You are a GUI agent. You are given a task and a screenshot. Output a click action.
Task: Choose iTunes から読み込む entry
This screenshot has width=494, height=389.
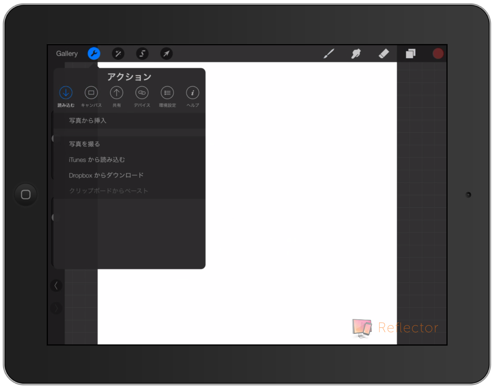tap(129, 159)
